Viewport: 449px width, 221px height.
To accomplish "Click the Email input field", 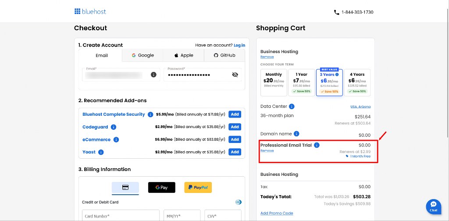I will click(x=121, y=75).
